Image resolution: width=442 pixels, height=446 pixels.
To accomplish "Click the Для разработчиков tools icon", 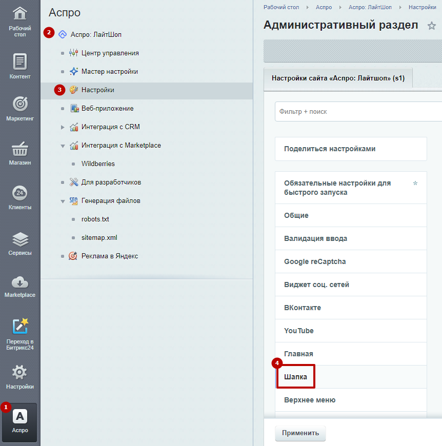I will [74, 182].
